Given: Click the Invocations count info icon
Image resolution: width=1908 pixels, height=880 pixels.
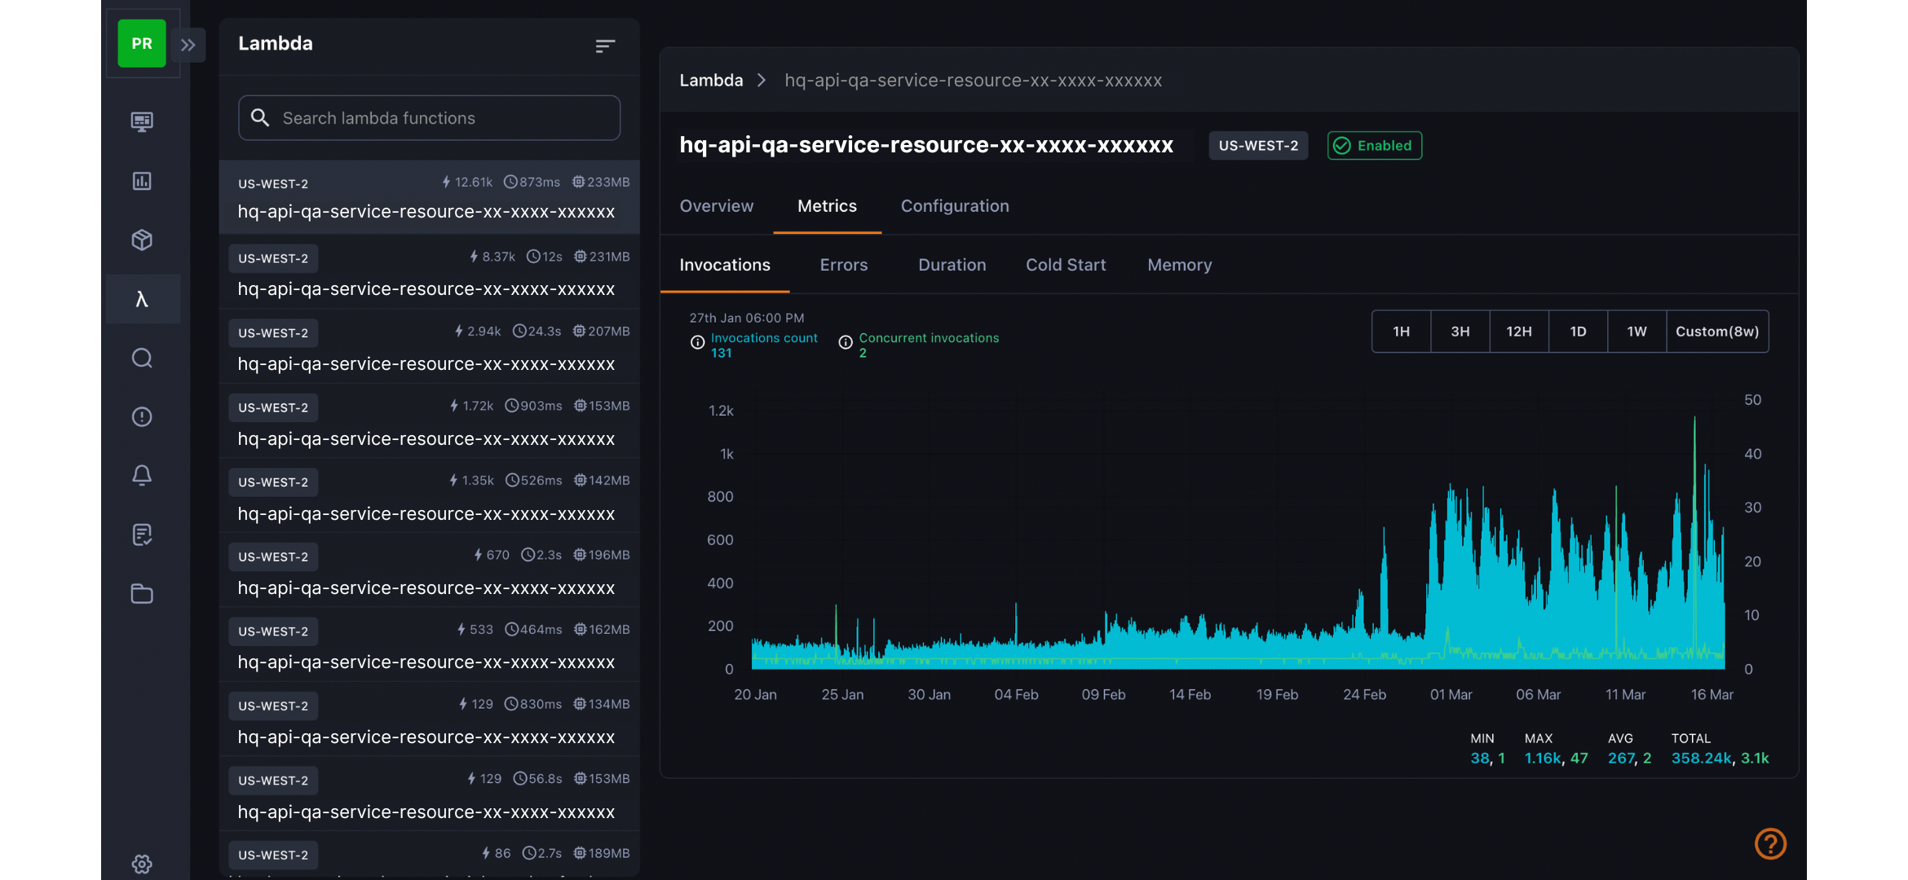Looking at the screenshot, I should pos(697,342).
